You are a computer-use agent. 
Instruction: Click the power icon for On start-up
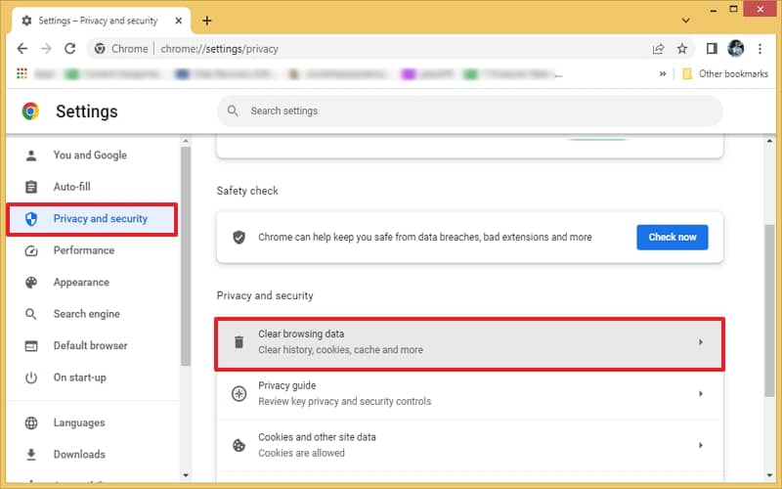click(x=31, y=378)
